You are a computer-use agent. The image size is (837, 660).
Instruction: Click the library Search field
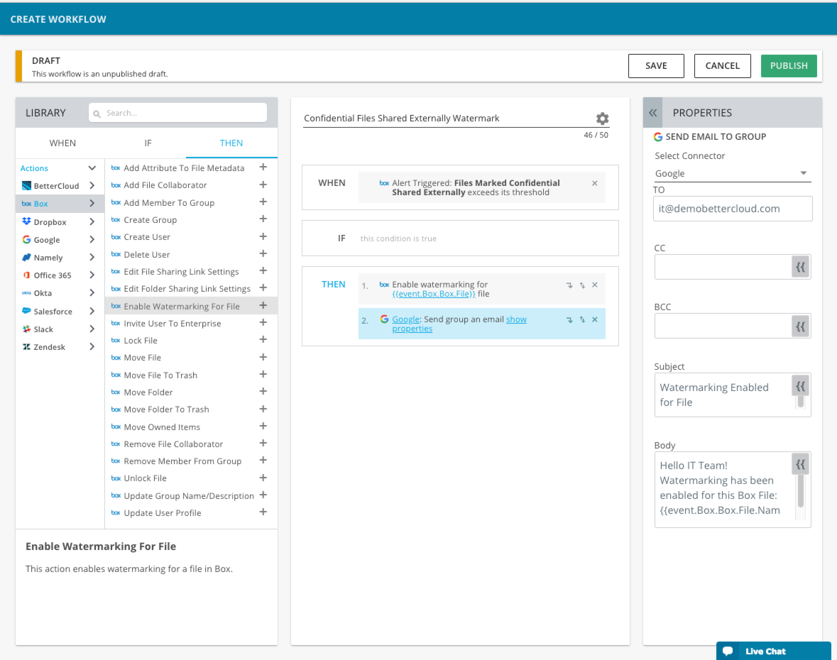coord(177,113)
